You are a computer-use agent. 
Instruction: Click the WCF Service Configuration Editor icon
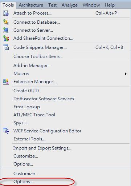coord(6,131)
